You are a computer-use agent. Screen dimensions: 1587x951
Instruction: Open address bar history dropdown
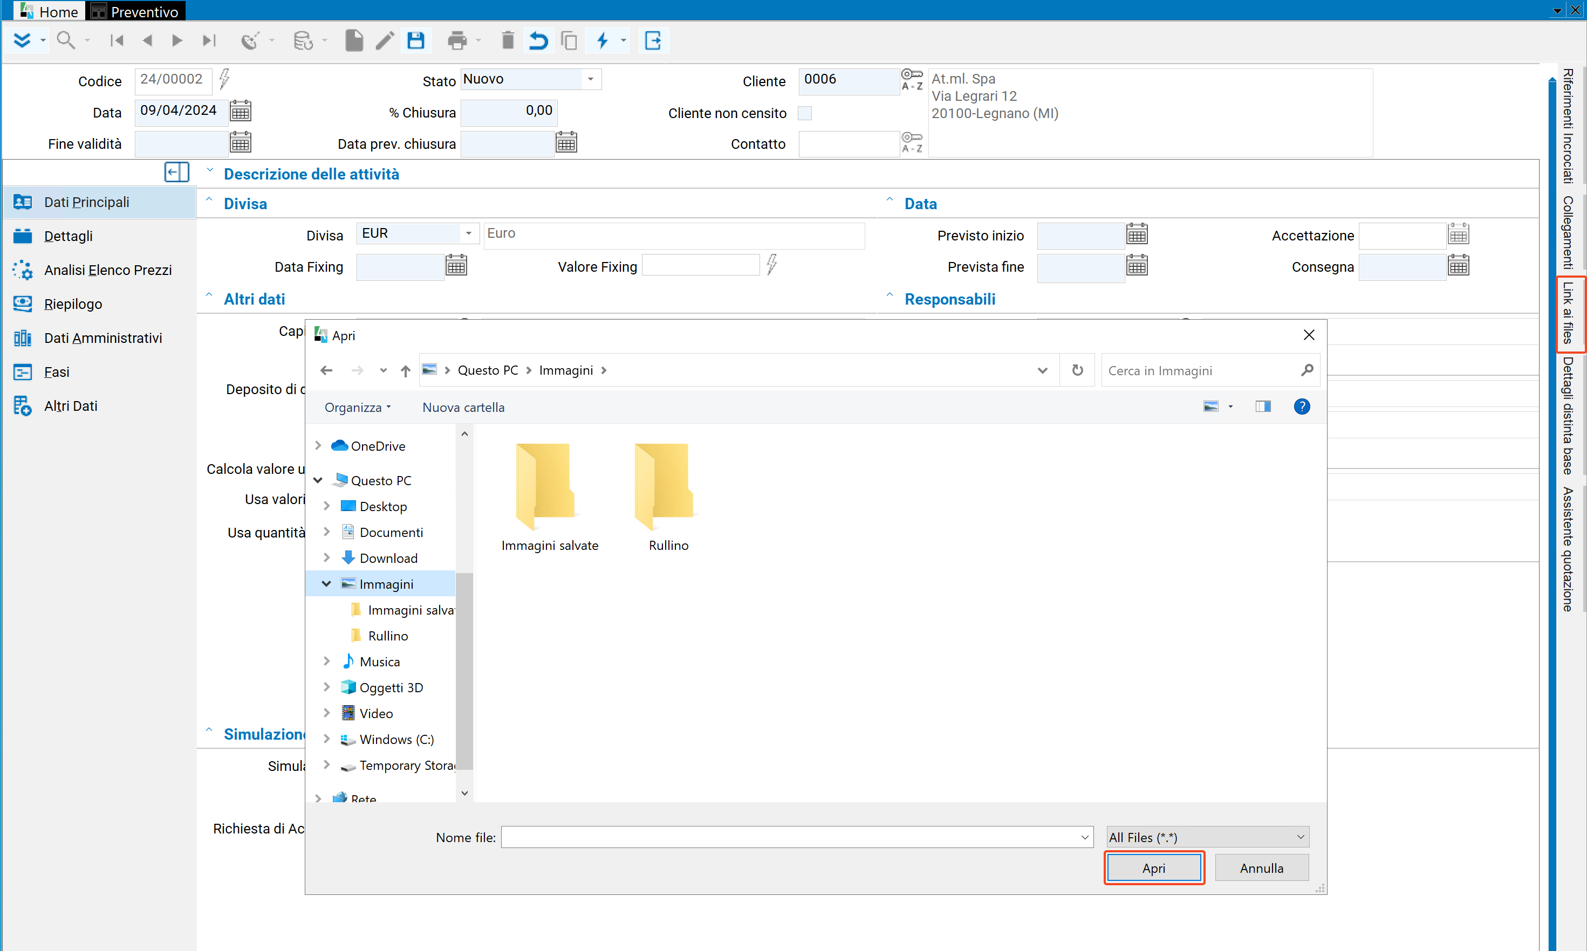pyautogui.click(x=1043, y=370)
